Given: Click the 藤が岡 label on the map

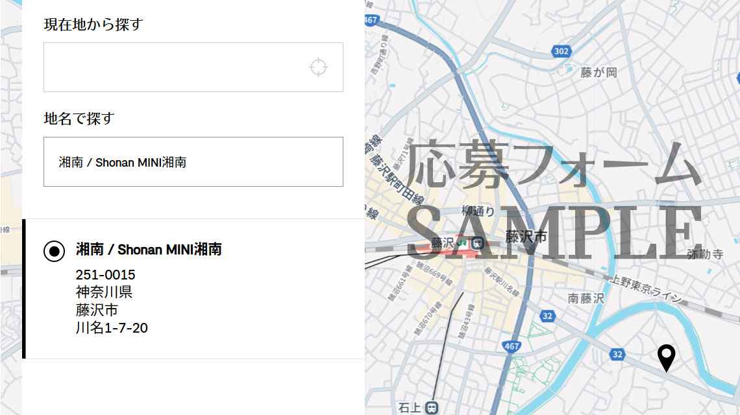Looking at the screenshot, I should [599, 72].
